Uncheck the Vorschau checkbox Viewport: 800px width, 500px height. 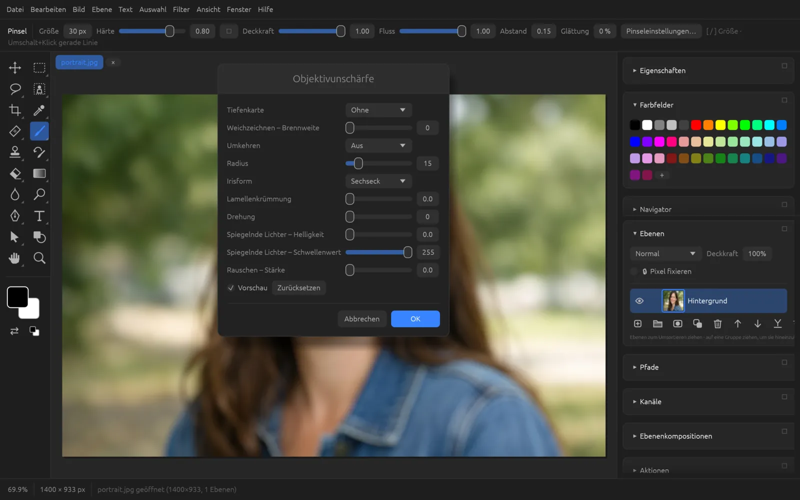point(231,288)
